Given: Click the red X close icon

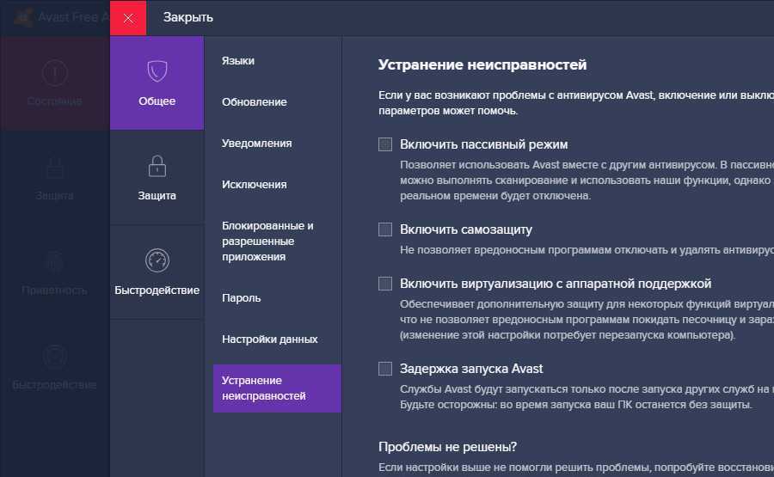Looking at the screenshot, I should coord(128,18).
